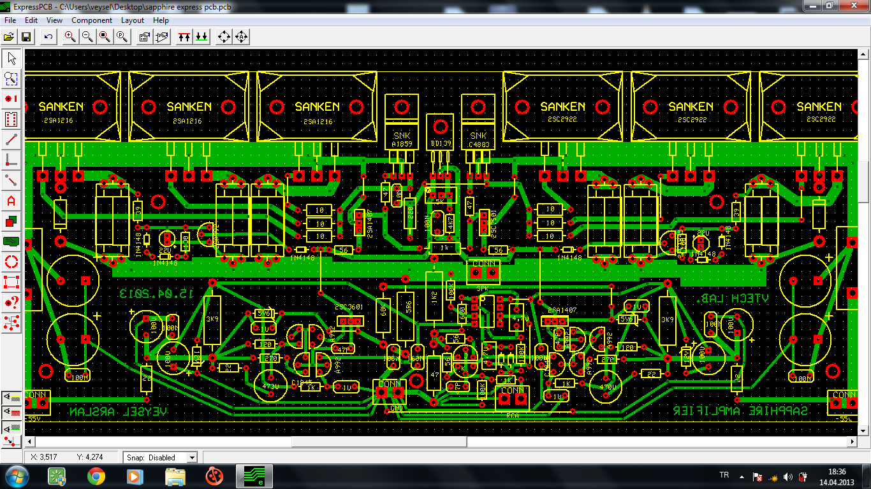This screenshot has width=871, height=489.
Task: Click the Open file folder icon
Action: [x=10, y=37]
